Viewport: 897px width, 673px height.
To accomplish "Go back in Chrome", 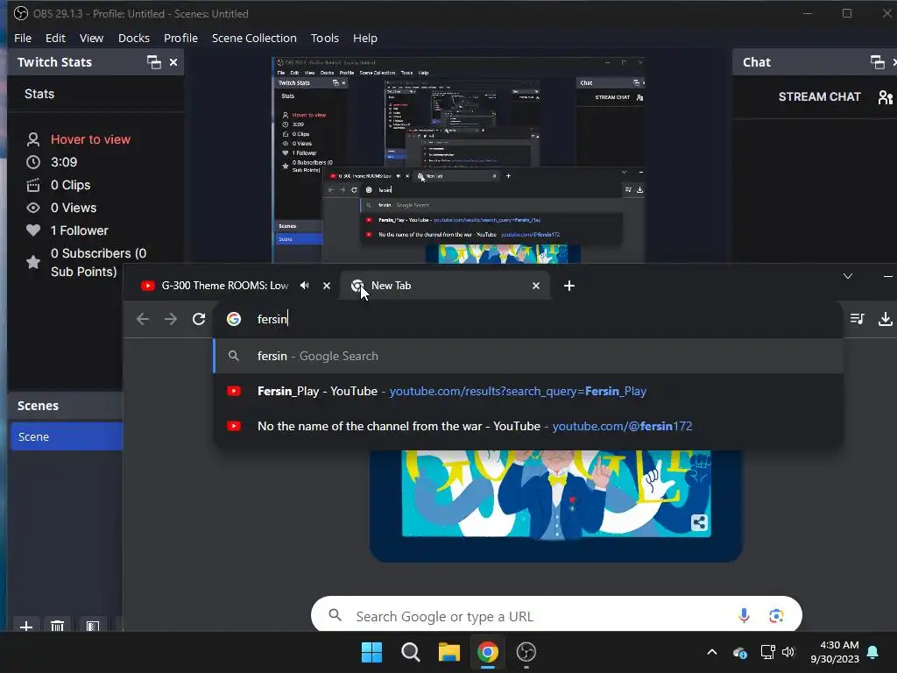I will pyautogui.click(x=143, y=319).
